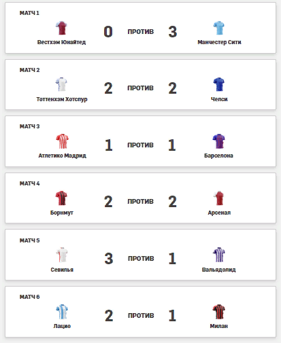281x343 pixels.
Task: Click ПРОТИВ label in МАТЧ 4
Action: coord(140,201)
